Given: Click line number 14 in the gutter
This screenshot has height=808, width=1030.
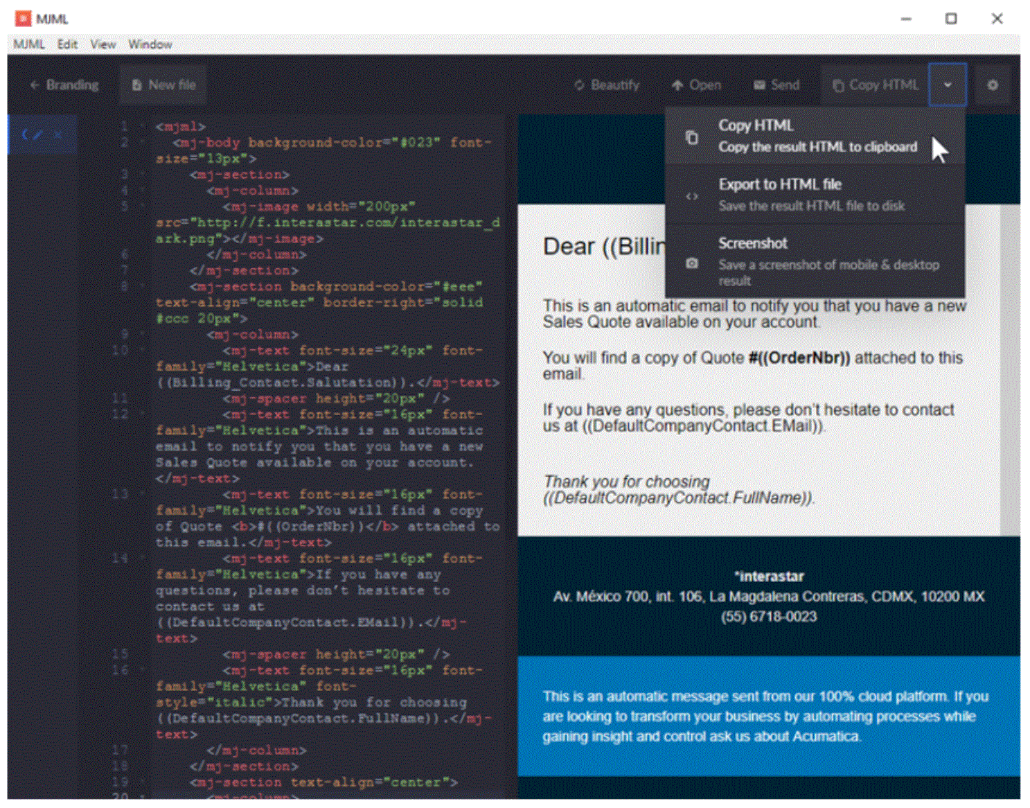Looking at the screenshot, I should click(x=120, y=559).
